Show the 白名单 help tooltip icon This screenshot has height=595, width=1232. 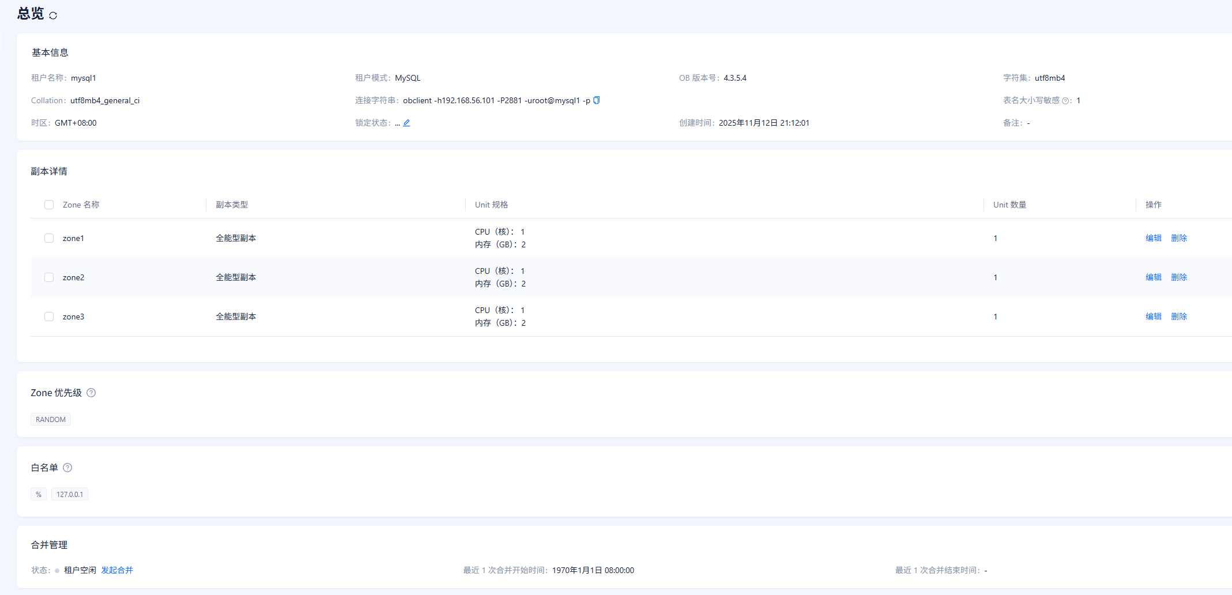tap(67, 468)
